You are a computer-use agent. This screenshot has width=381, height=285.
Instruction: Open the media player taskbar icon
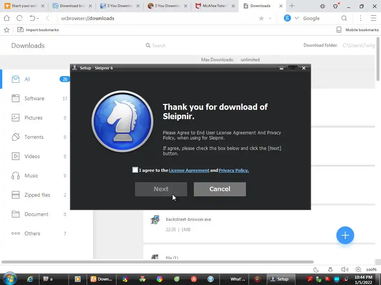click(x=78, y=279)
